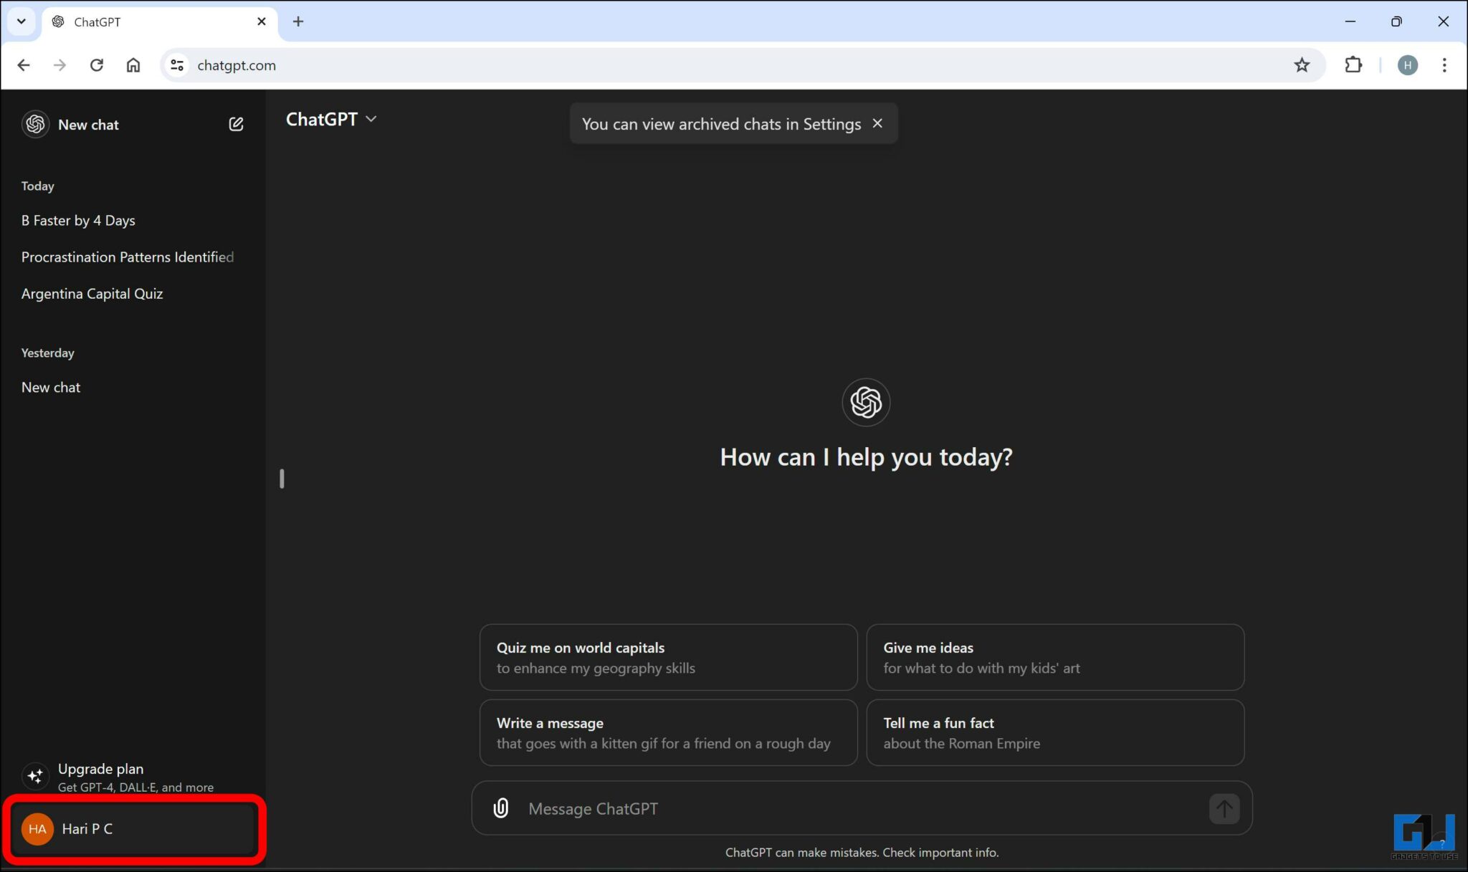Click the site permissions icon in address bar
Viewport: 1468px width, 872px height.
point(176,64)
